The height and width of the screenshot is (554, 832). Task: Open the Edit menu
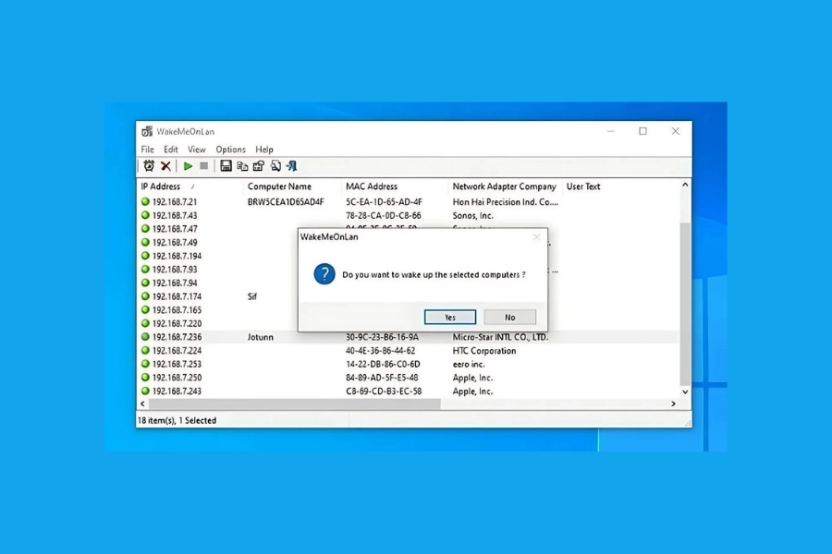tap(170, 150)
